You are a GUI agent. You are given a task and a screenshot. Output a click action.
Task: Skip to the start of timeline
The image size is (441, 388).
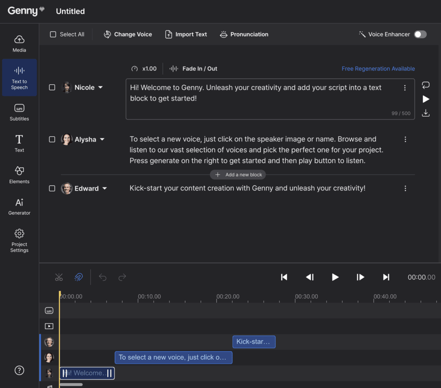[284, 277]
